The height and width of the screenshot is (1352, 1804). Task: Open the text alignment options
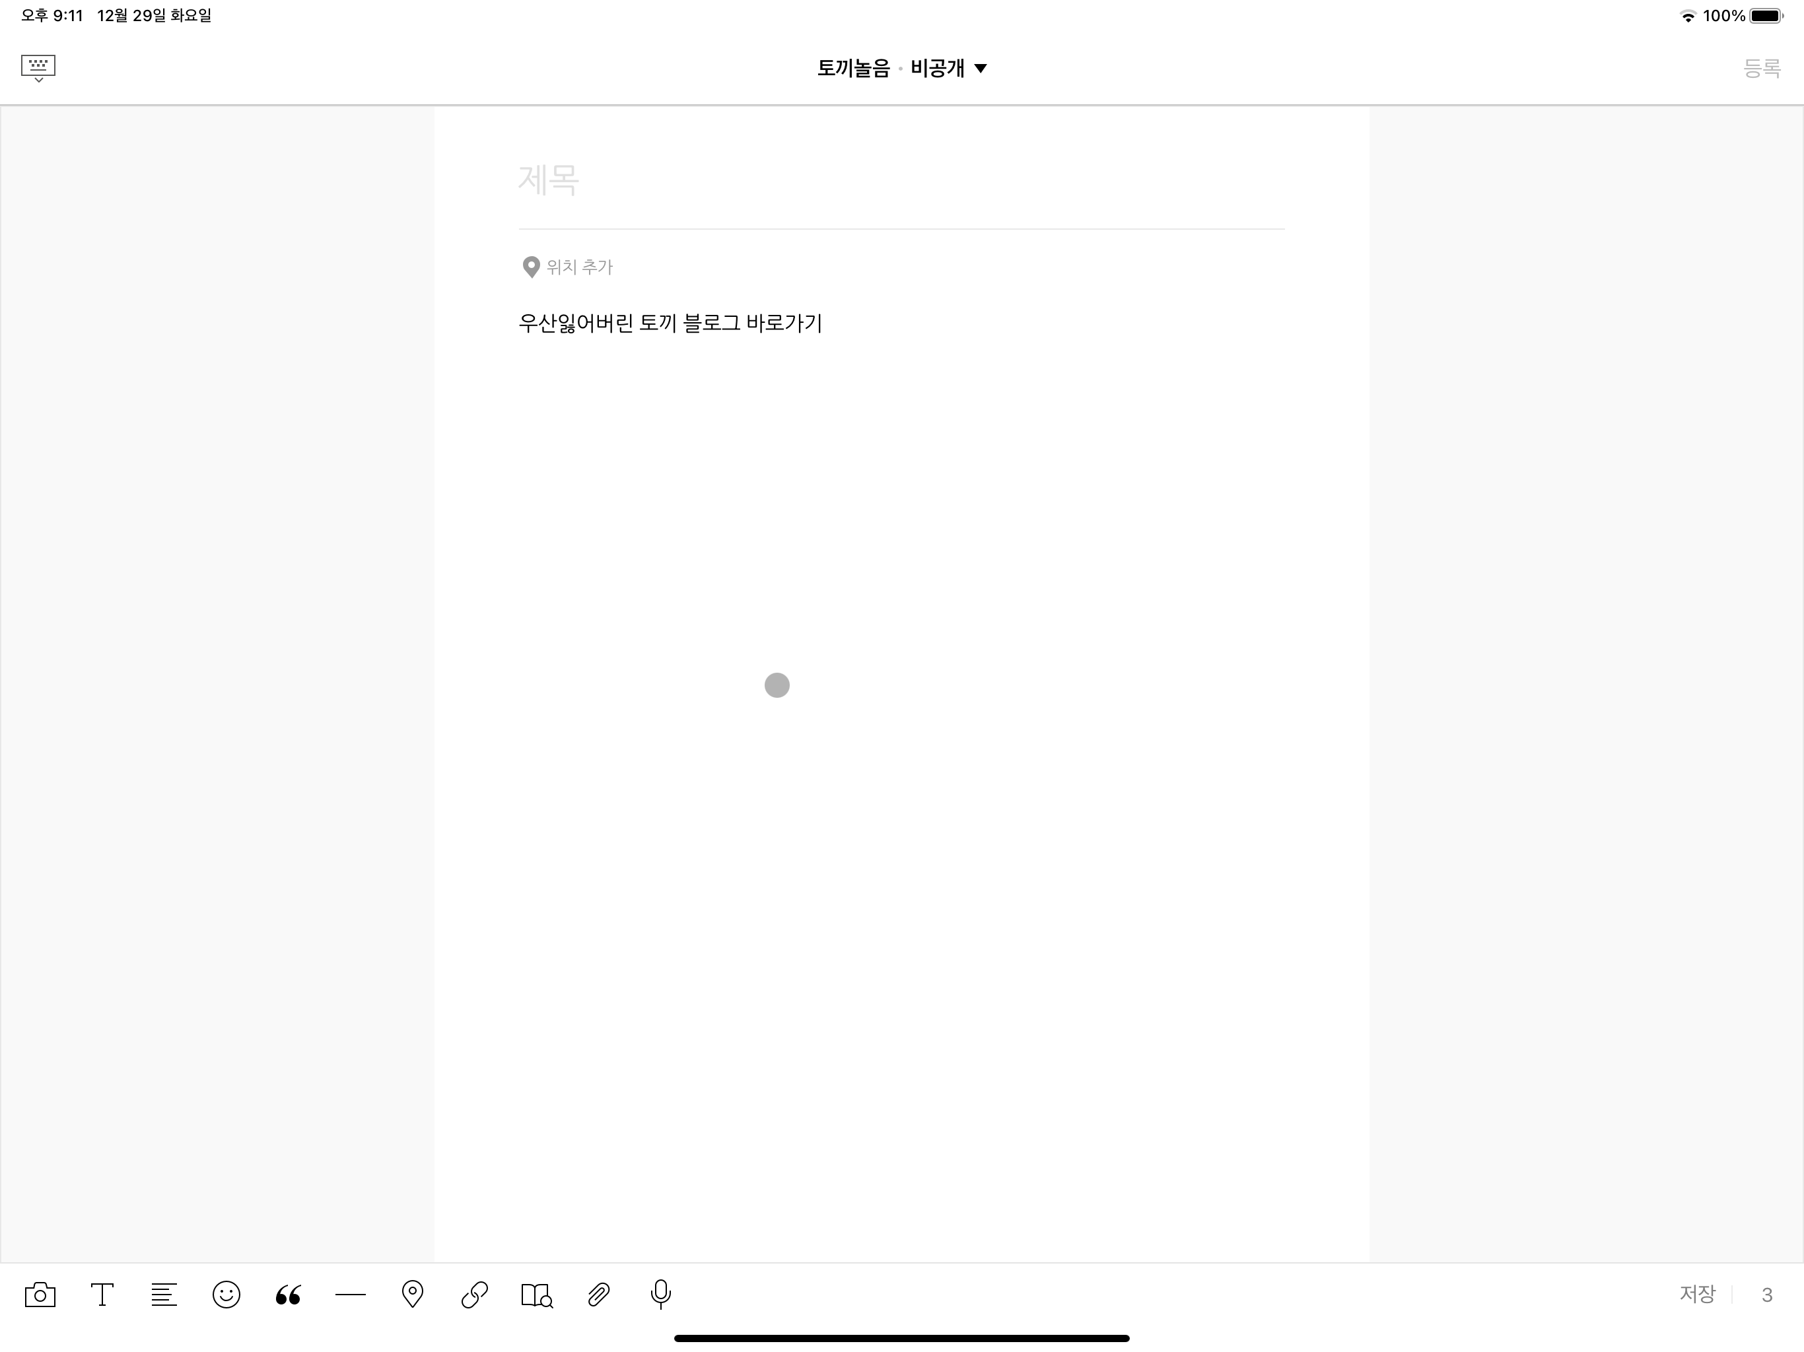164,1294
